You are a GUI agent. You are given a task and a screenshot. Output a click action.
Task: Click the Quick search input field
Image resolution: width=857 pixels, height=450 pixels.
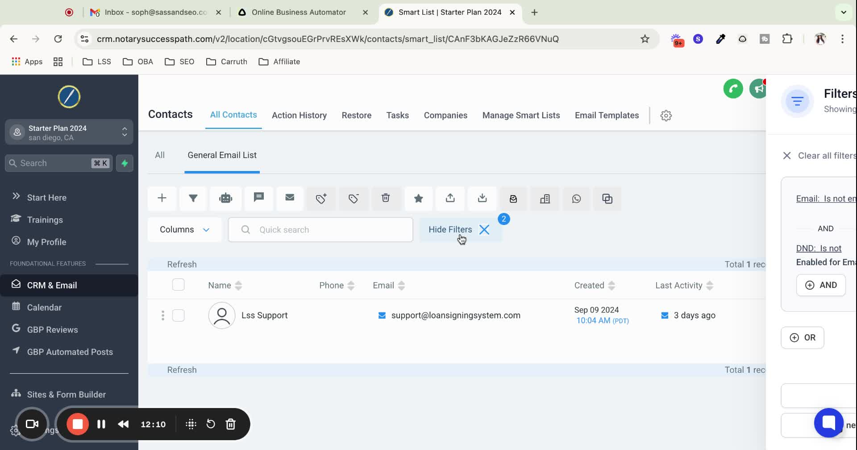coord(320,229)
